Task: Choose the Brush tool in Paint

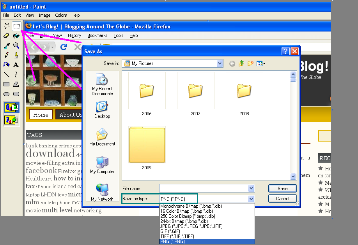Action: tap(16, 55)
